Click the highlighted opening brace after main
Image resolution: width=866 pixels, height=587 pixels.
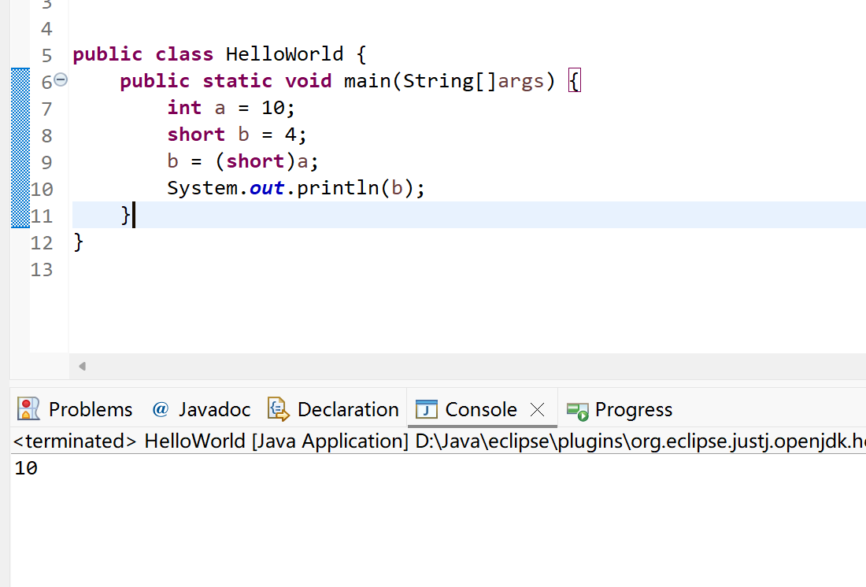[575, 80]
